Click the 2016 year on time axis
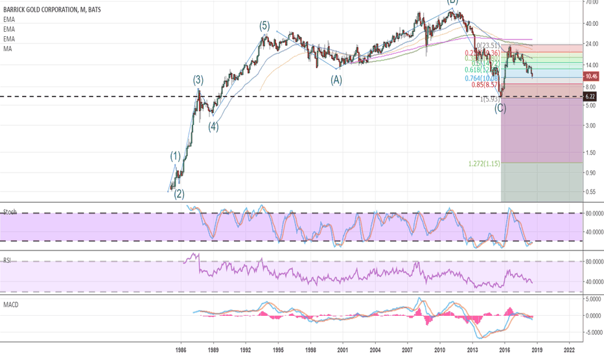The image size is (604, 356). click(x=505, y=350)
